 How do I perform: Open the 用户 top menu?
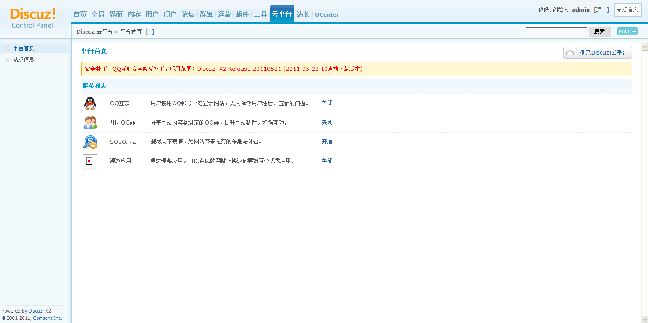click(152, 14)
